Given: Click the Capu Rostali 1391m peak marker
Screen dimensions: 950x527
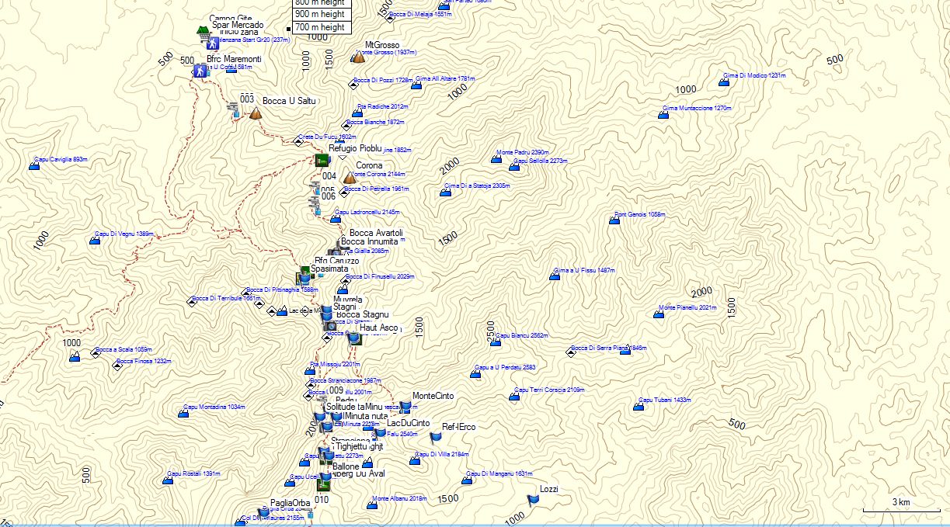Looking at the screenshot, I should tap(168, 479).
